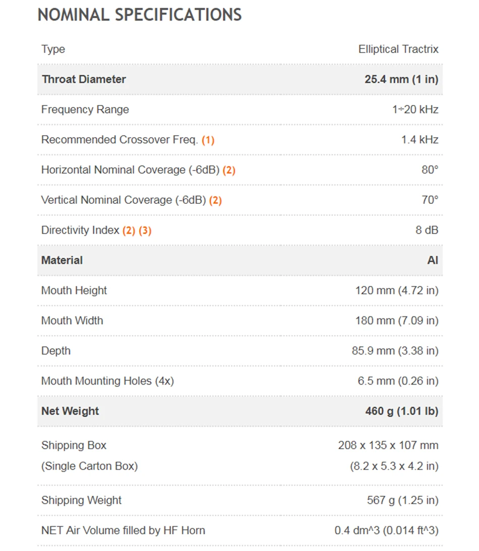Click the Throat Diameter row label
Image resolution: width=479 pixels, height=551 pixels.
(84, 79)
